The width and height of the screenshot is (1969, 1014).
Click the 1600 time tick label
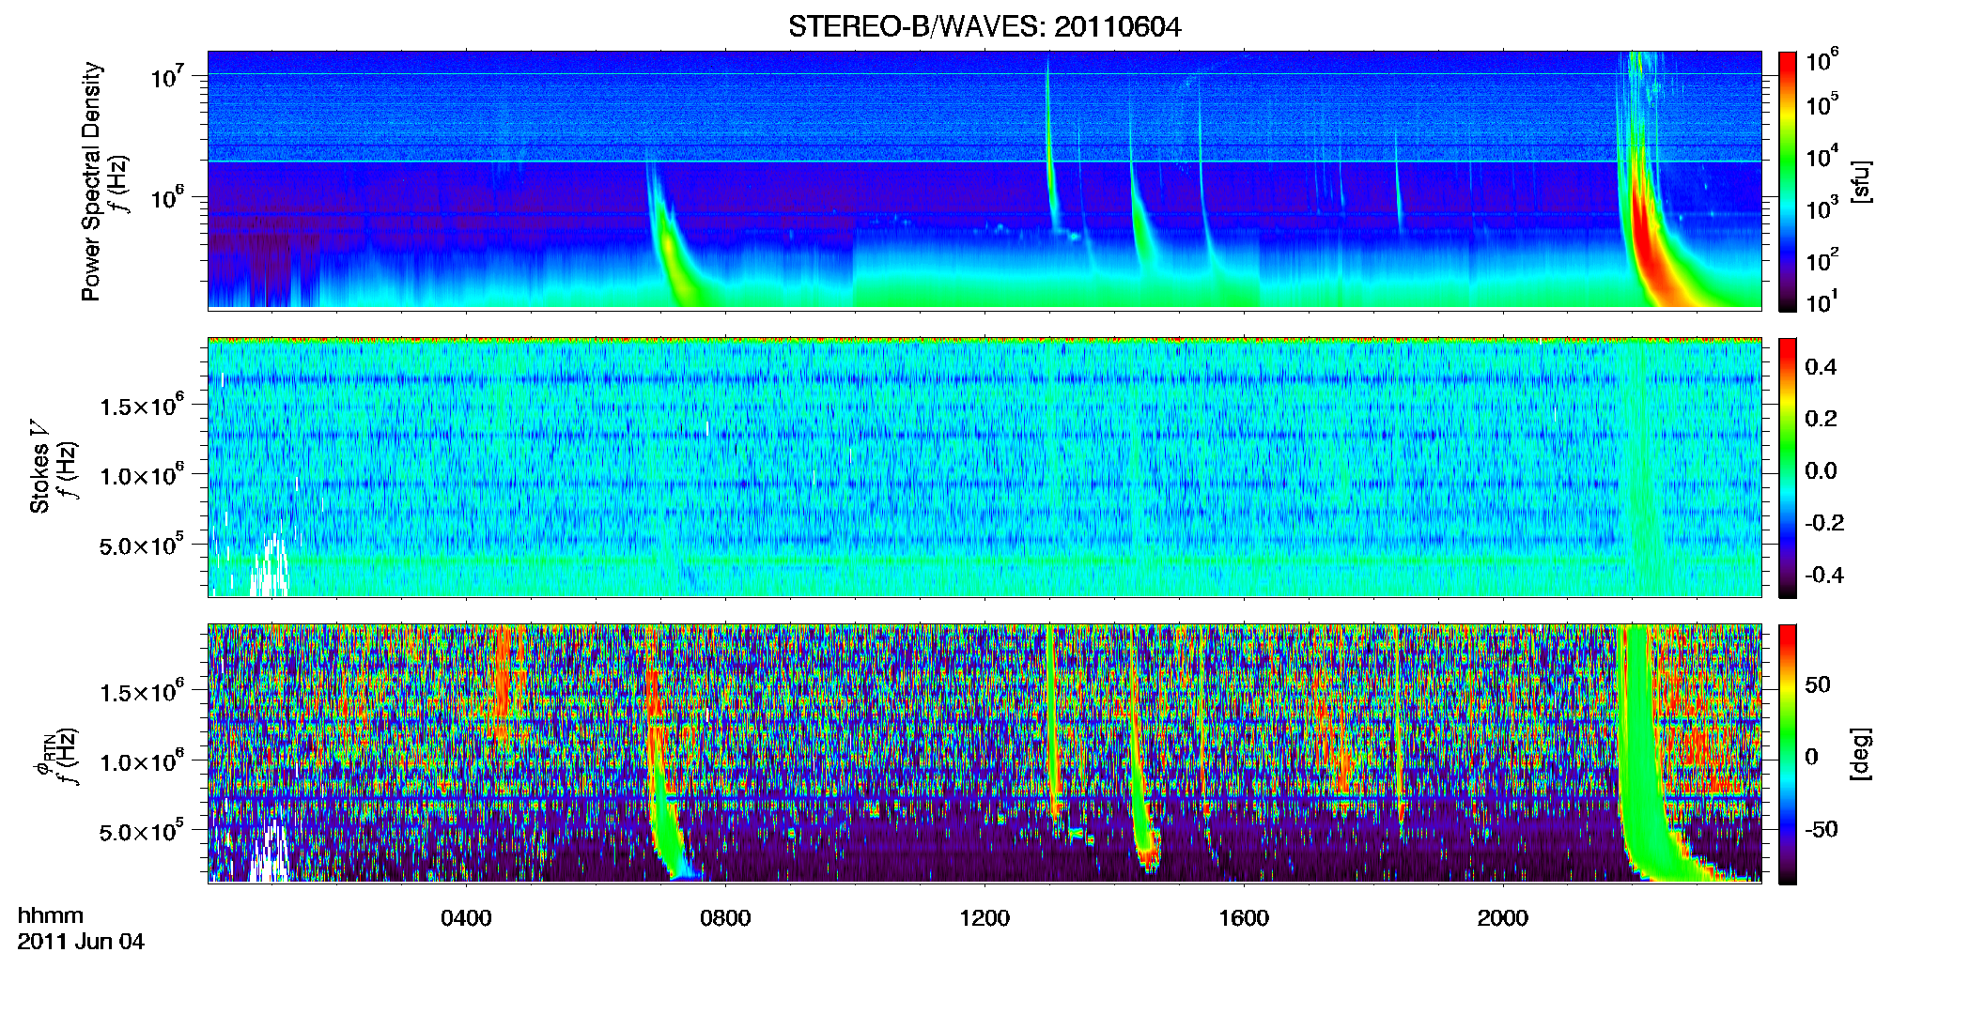pyautogui.click(x=1244, y=917)
